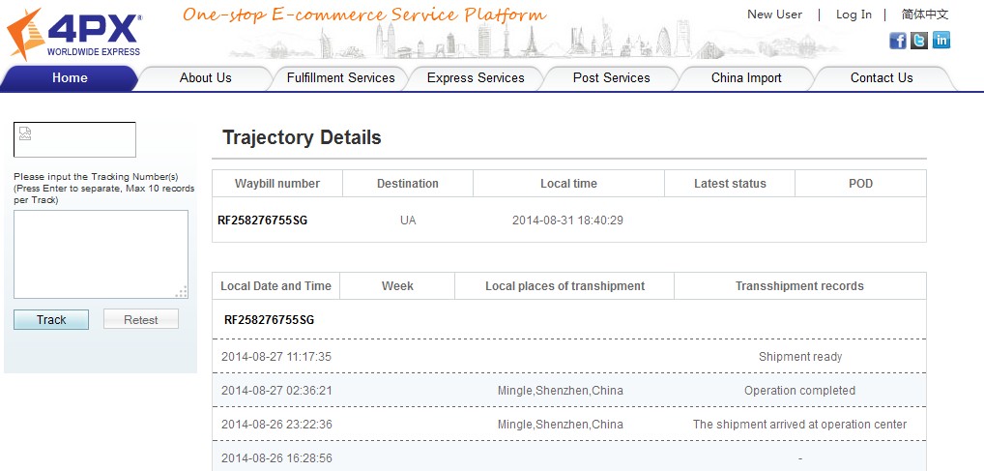984x471 pixels.
Task: Open the Facebook social icon
Action: [898, 40]
